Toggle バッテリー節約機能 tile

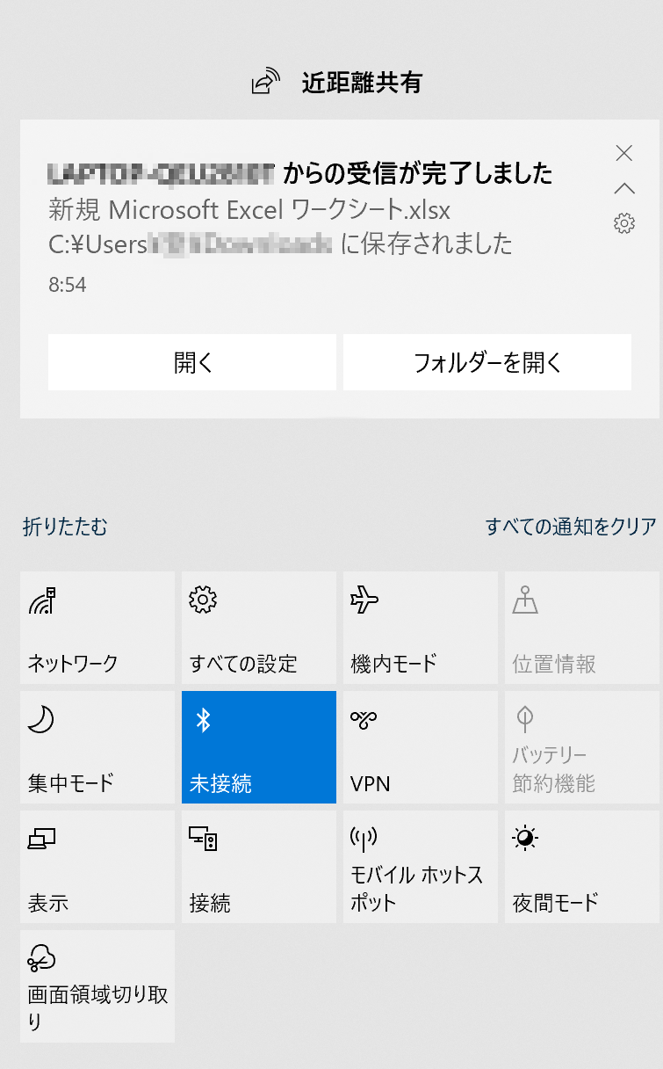coord(582,747)
